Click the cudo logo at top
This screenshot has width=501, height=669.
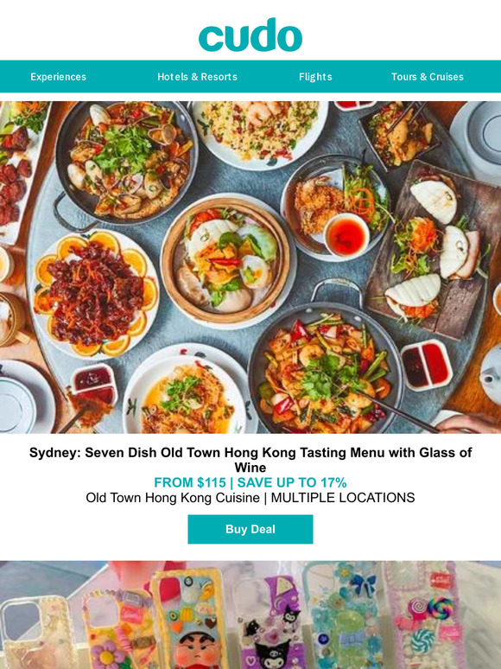(x=250, y=35)
